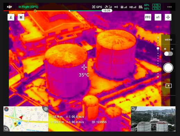180x136 pixels.
Task: Tap the top end of gimbal slider
Action: coord(158,38)
